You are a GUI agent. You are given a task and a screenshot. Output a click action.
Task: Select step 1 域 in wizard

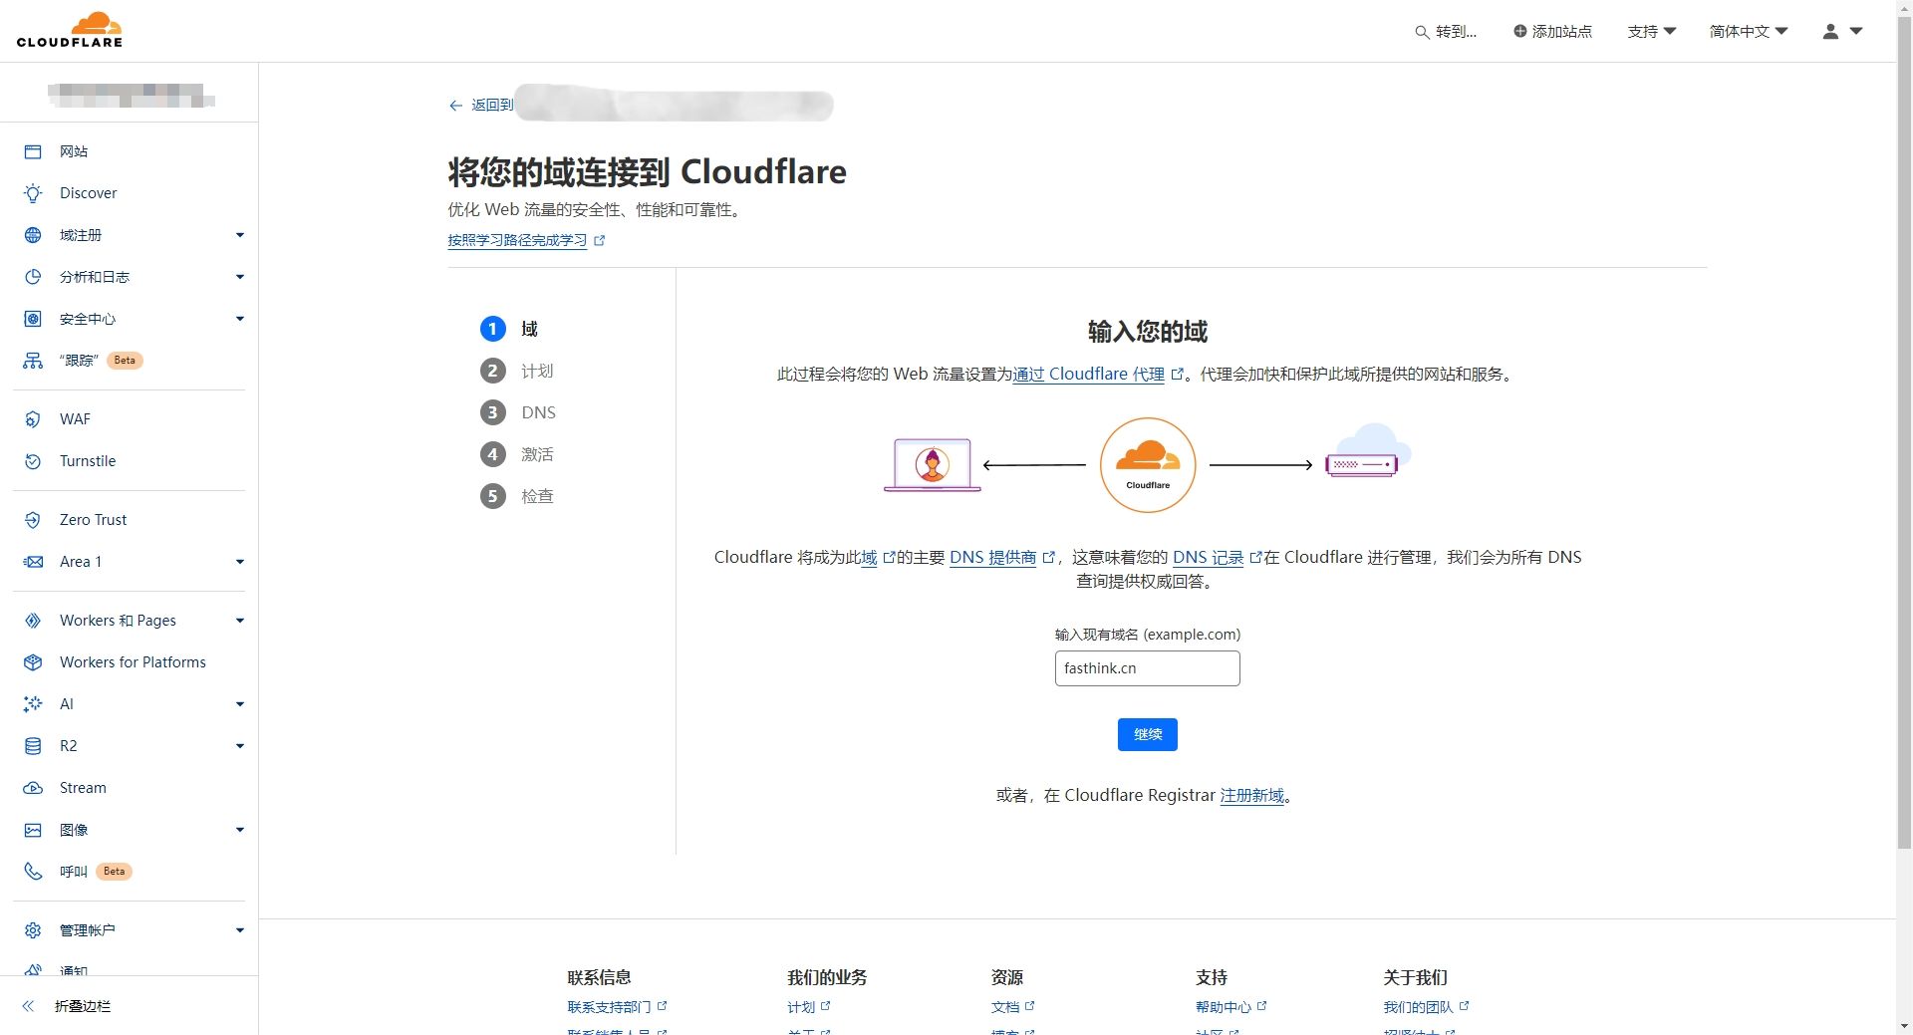pos(509,329)
